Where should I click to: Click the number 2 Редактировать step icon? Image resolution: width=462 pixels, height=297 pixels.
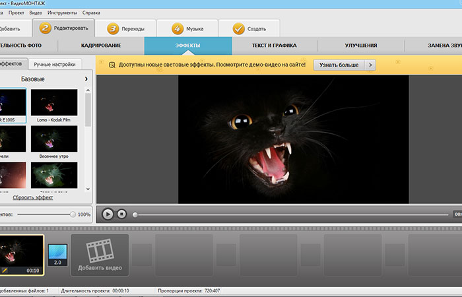pyautogui.click(x=45, y=28)
